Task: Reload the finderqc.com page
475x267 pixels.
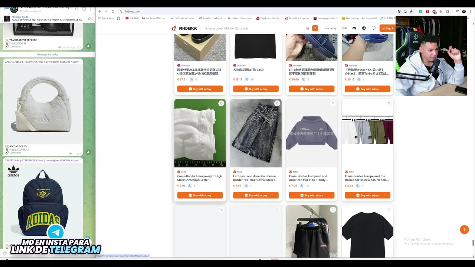Action: 113,11
